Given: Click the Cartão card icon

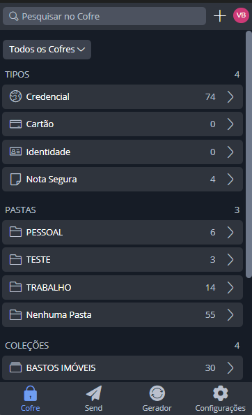Looking at the screenshot, I should (x=15, y=124).
